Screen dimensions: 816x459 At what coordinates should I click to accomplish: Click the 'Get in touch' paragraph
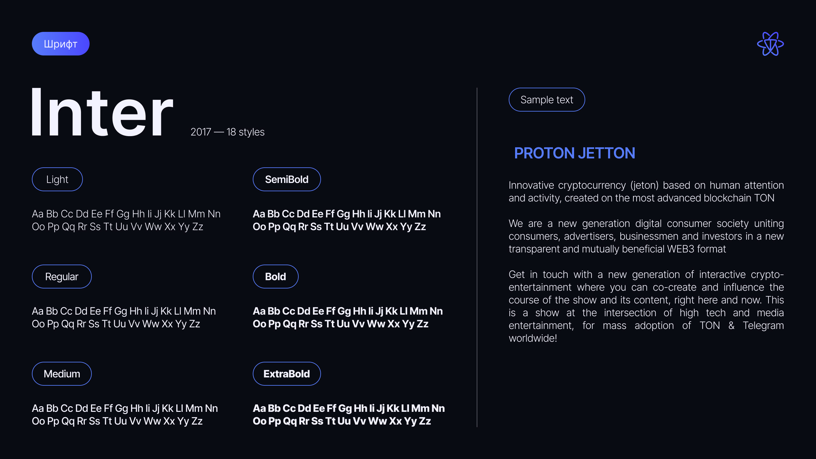coord(646,306)
